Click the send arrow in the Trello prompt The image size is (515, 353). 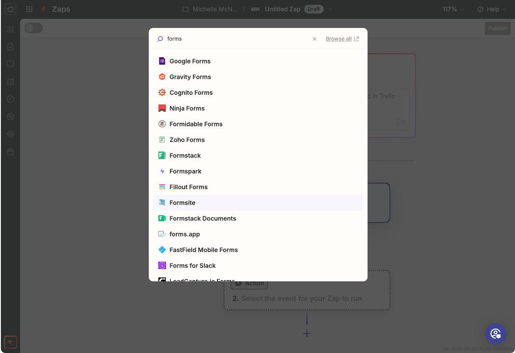point(401,122)
